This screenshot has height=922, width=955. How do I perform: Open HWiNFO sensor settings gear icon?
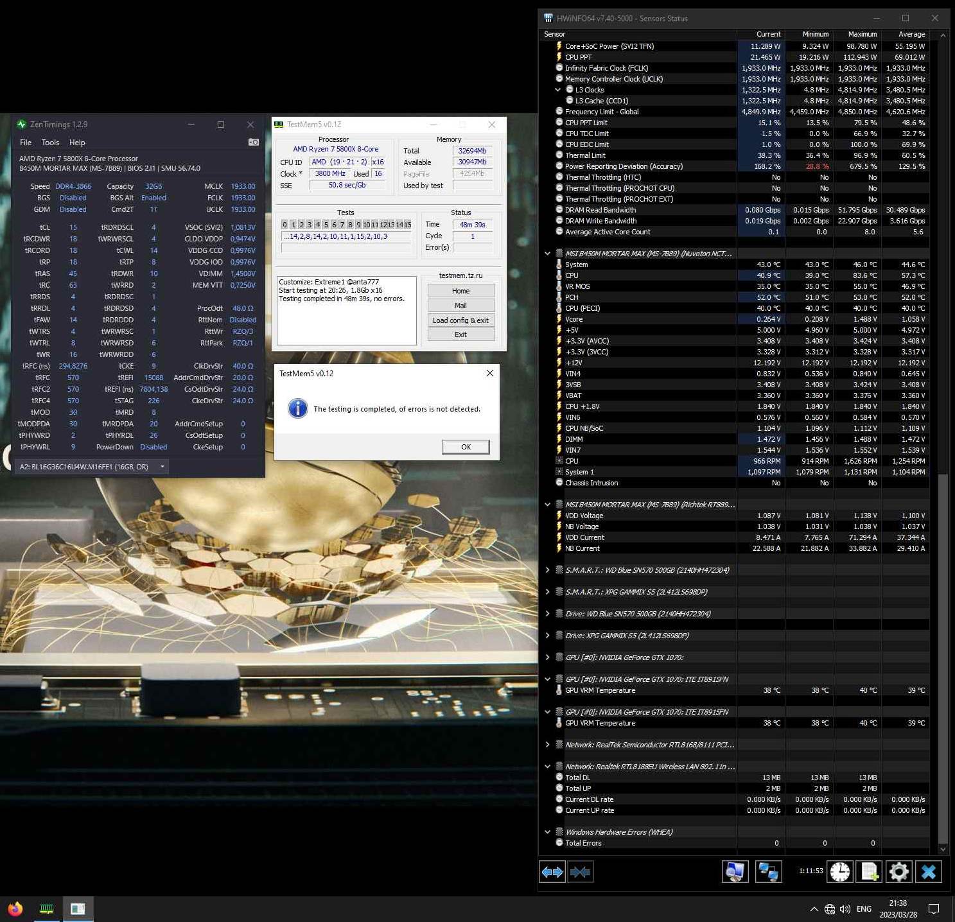[x=898, y=872]
